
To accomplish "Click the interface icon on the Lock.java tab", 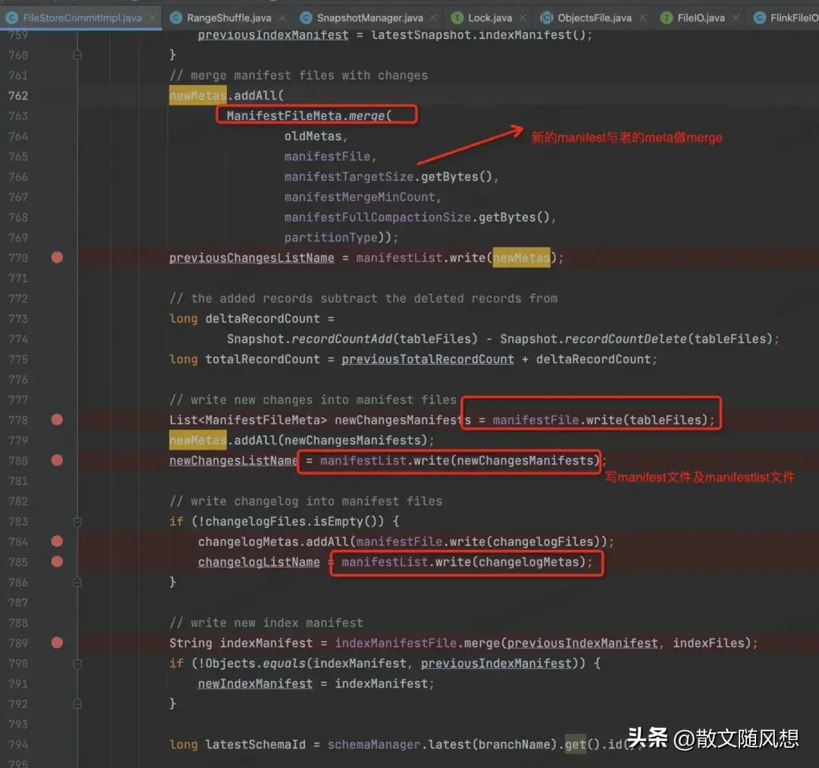I will (457, 17).
